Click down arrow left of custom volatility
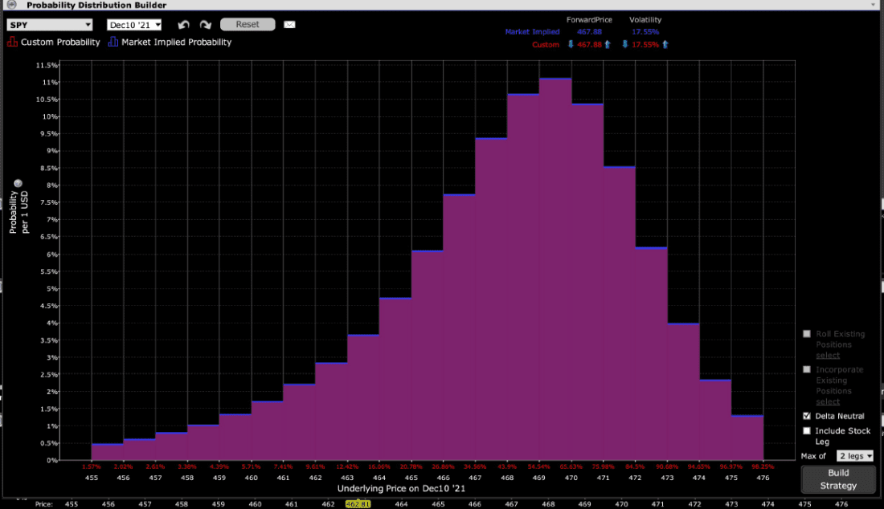 point(624,45)
